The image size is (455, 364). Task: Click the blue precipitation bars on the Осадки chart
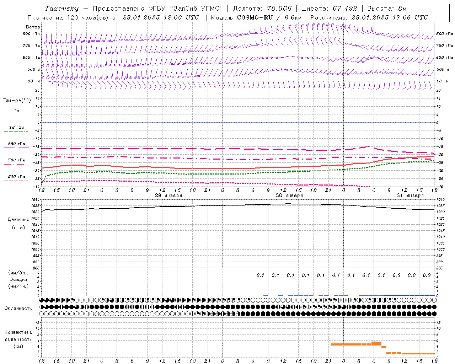(409, 295)
